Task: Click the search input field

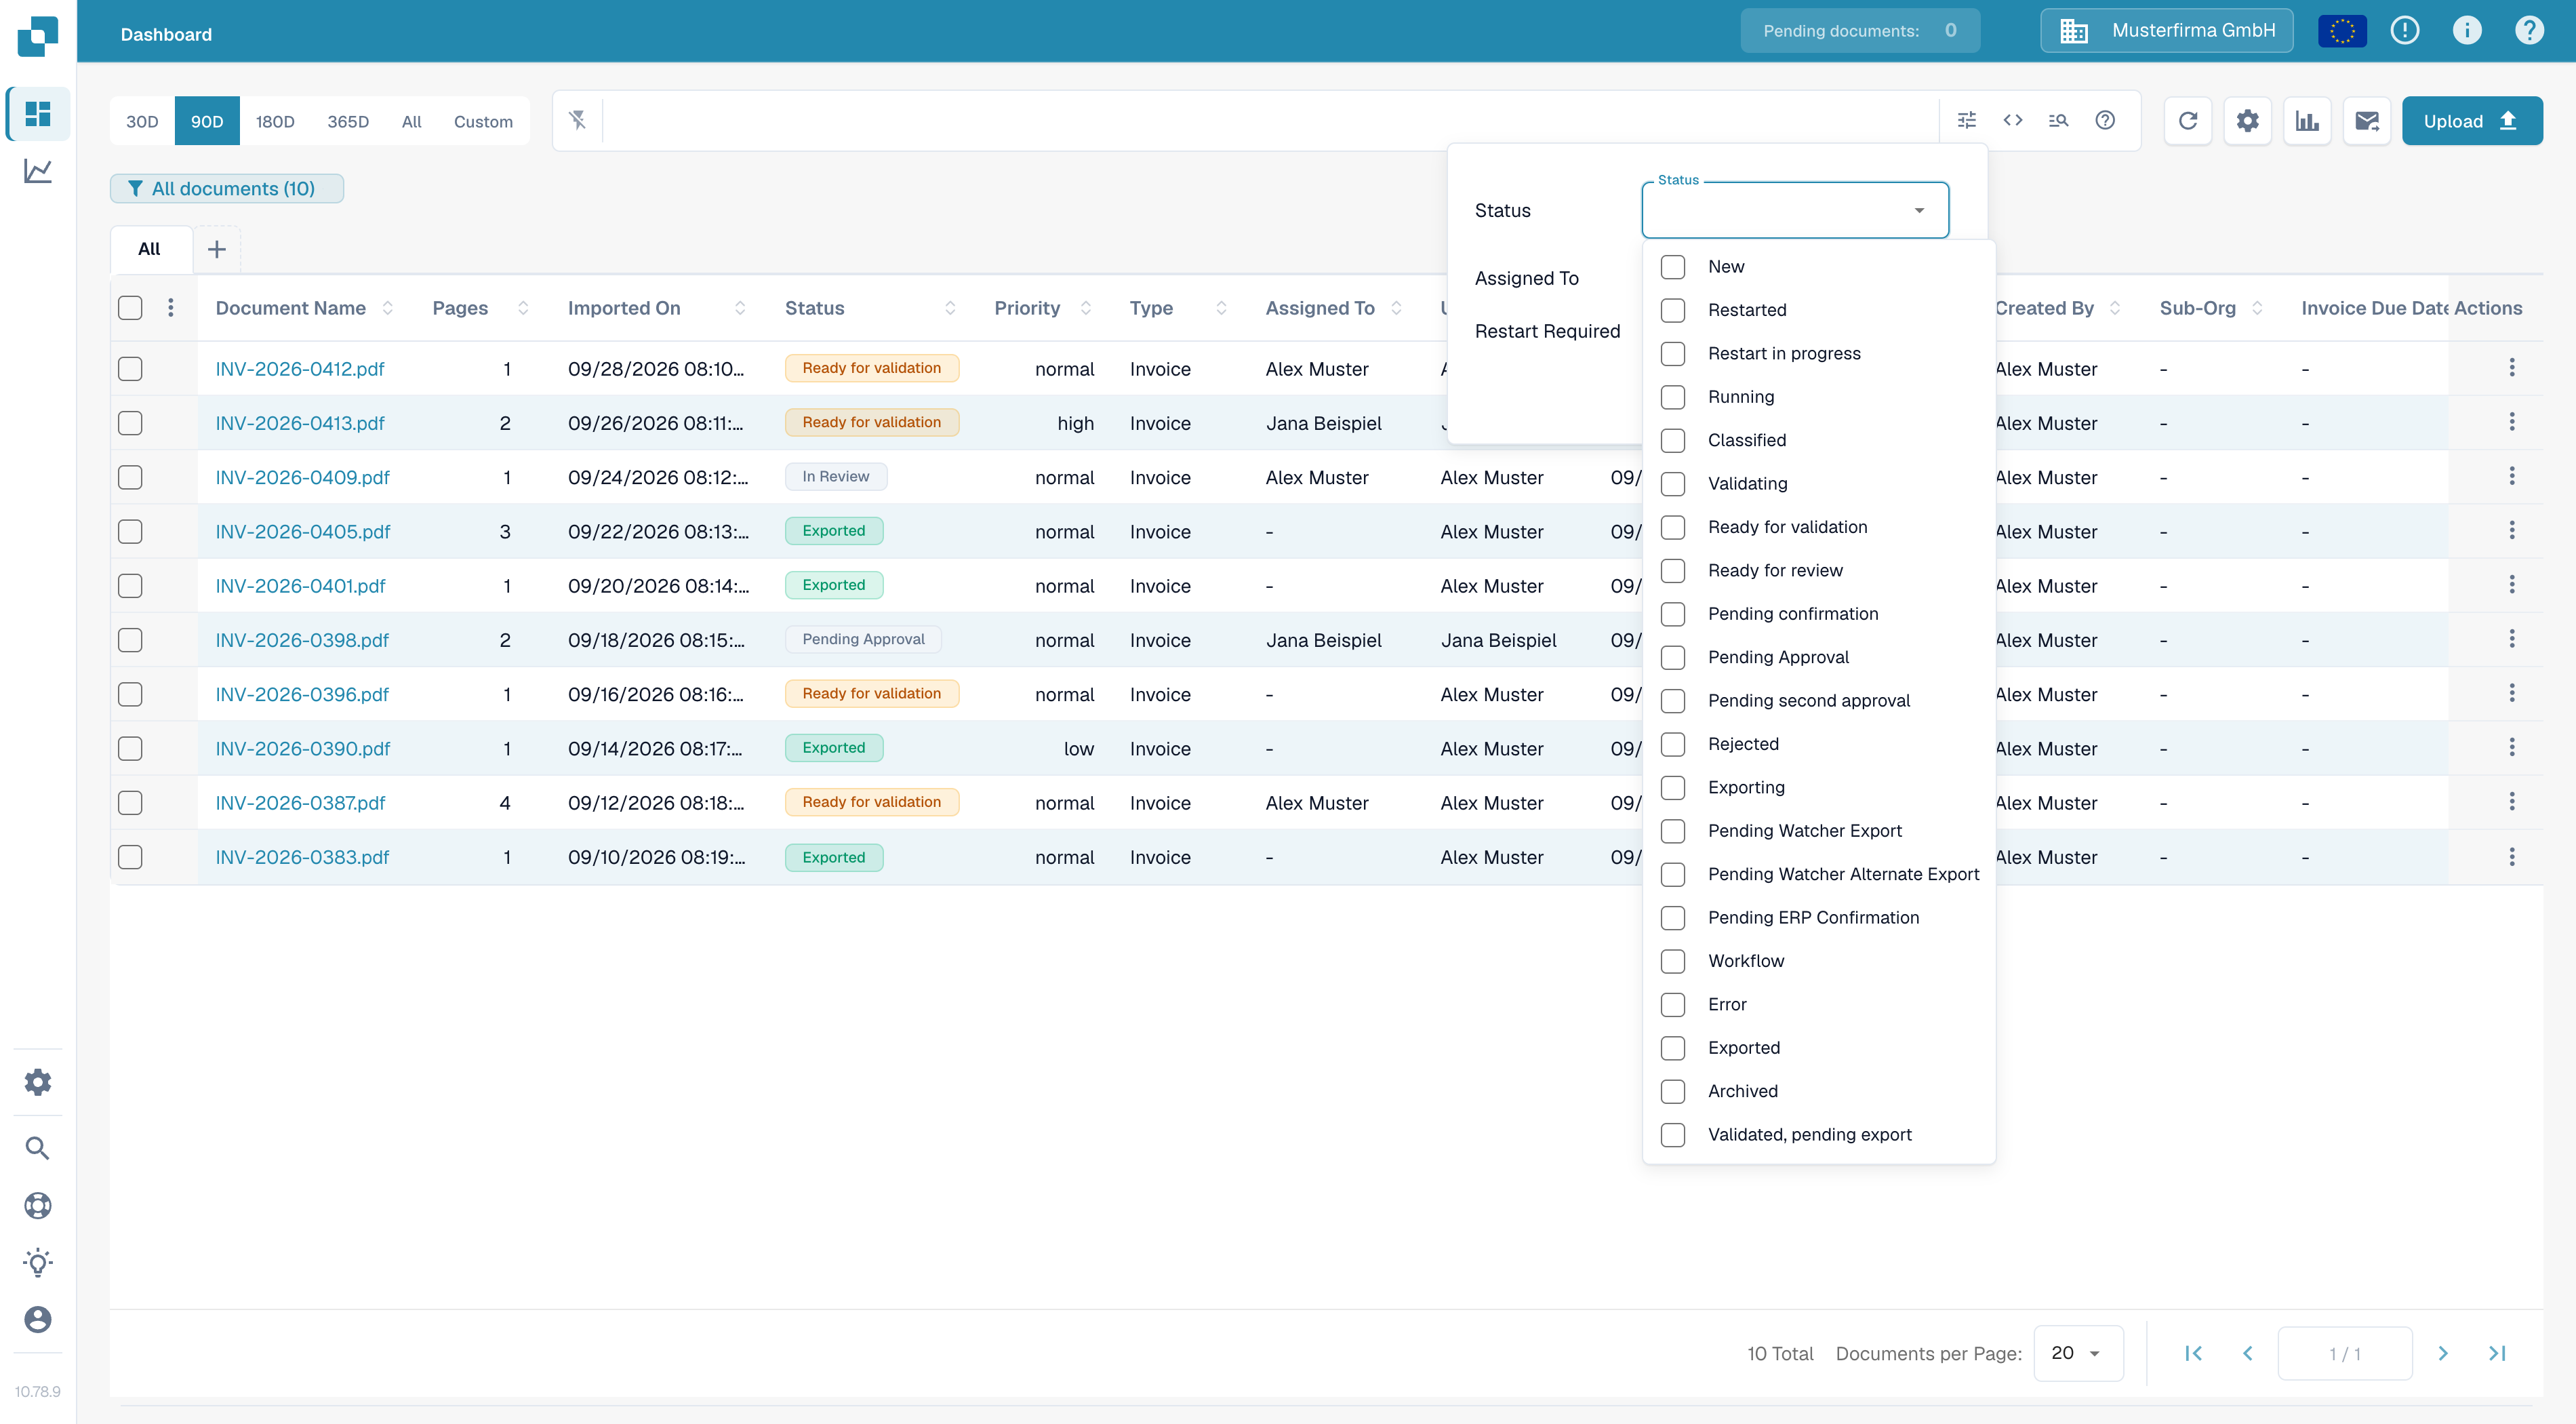Action: [1270, 121]
